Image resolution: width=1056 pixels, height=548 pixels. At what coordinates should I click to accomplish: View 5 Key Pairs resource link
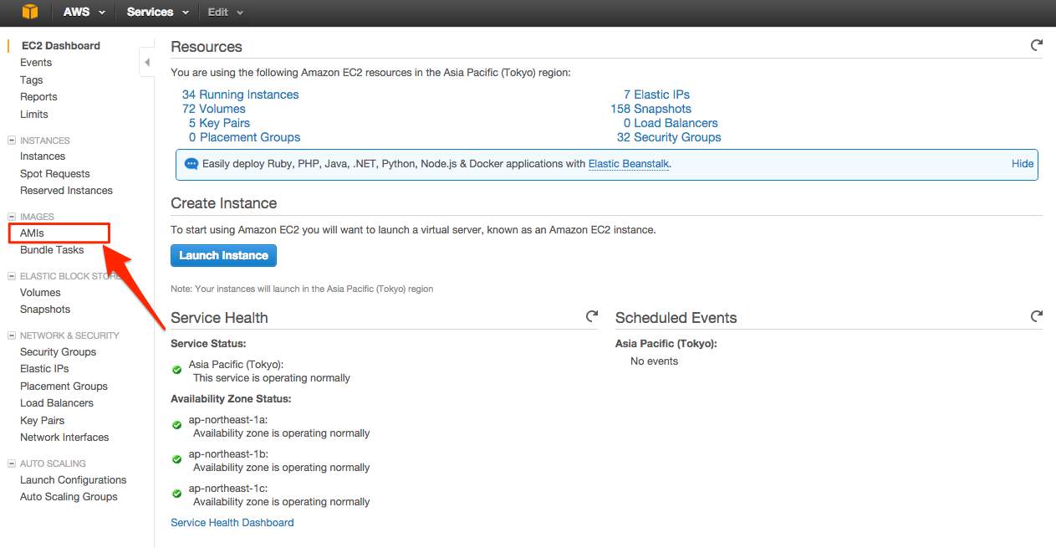tap(219, 123)
